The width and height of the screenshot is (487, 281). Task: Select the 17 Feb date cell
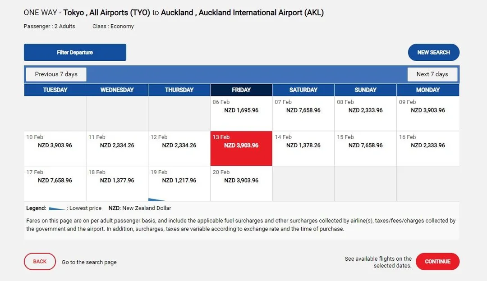55,183
